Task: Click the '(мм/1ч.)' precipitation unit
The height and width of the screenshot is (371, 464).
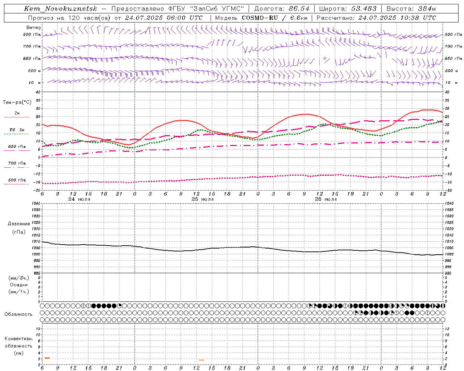Action: click(19, 292)
